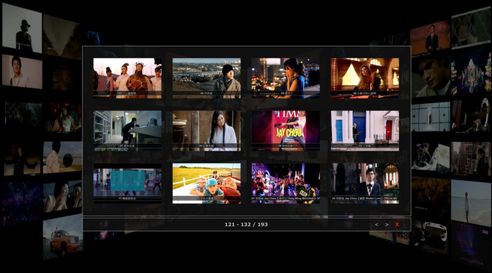
Task: Open the Jay Chou Stolen Love Official MV
Action: point(365,183)
